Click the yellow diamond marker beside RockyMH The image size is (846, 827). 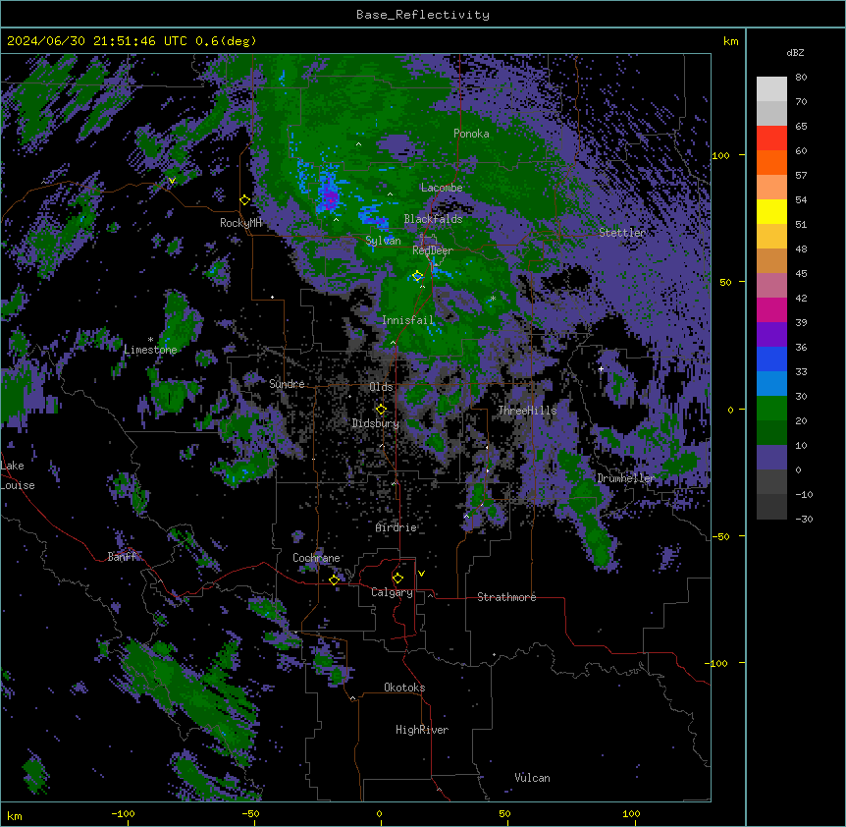(245, 200)
